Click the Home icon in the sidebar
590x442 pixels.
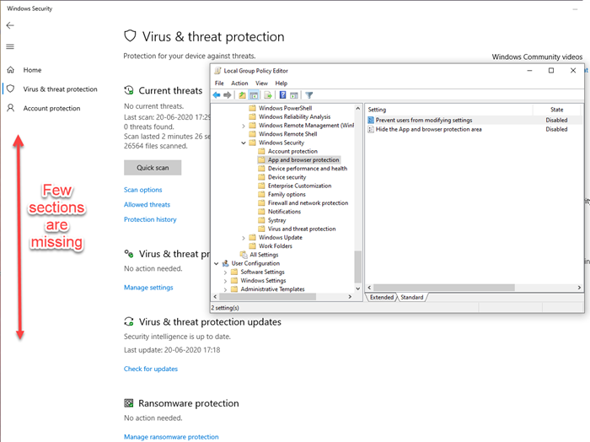click(10, 70)
